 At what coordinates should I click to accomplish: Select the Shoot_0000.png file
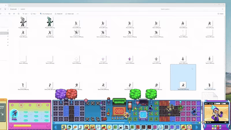pyautogui.click(x=77, y=24)
